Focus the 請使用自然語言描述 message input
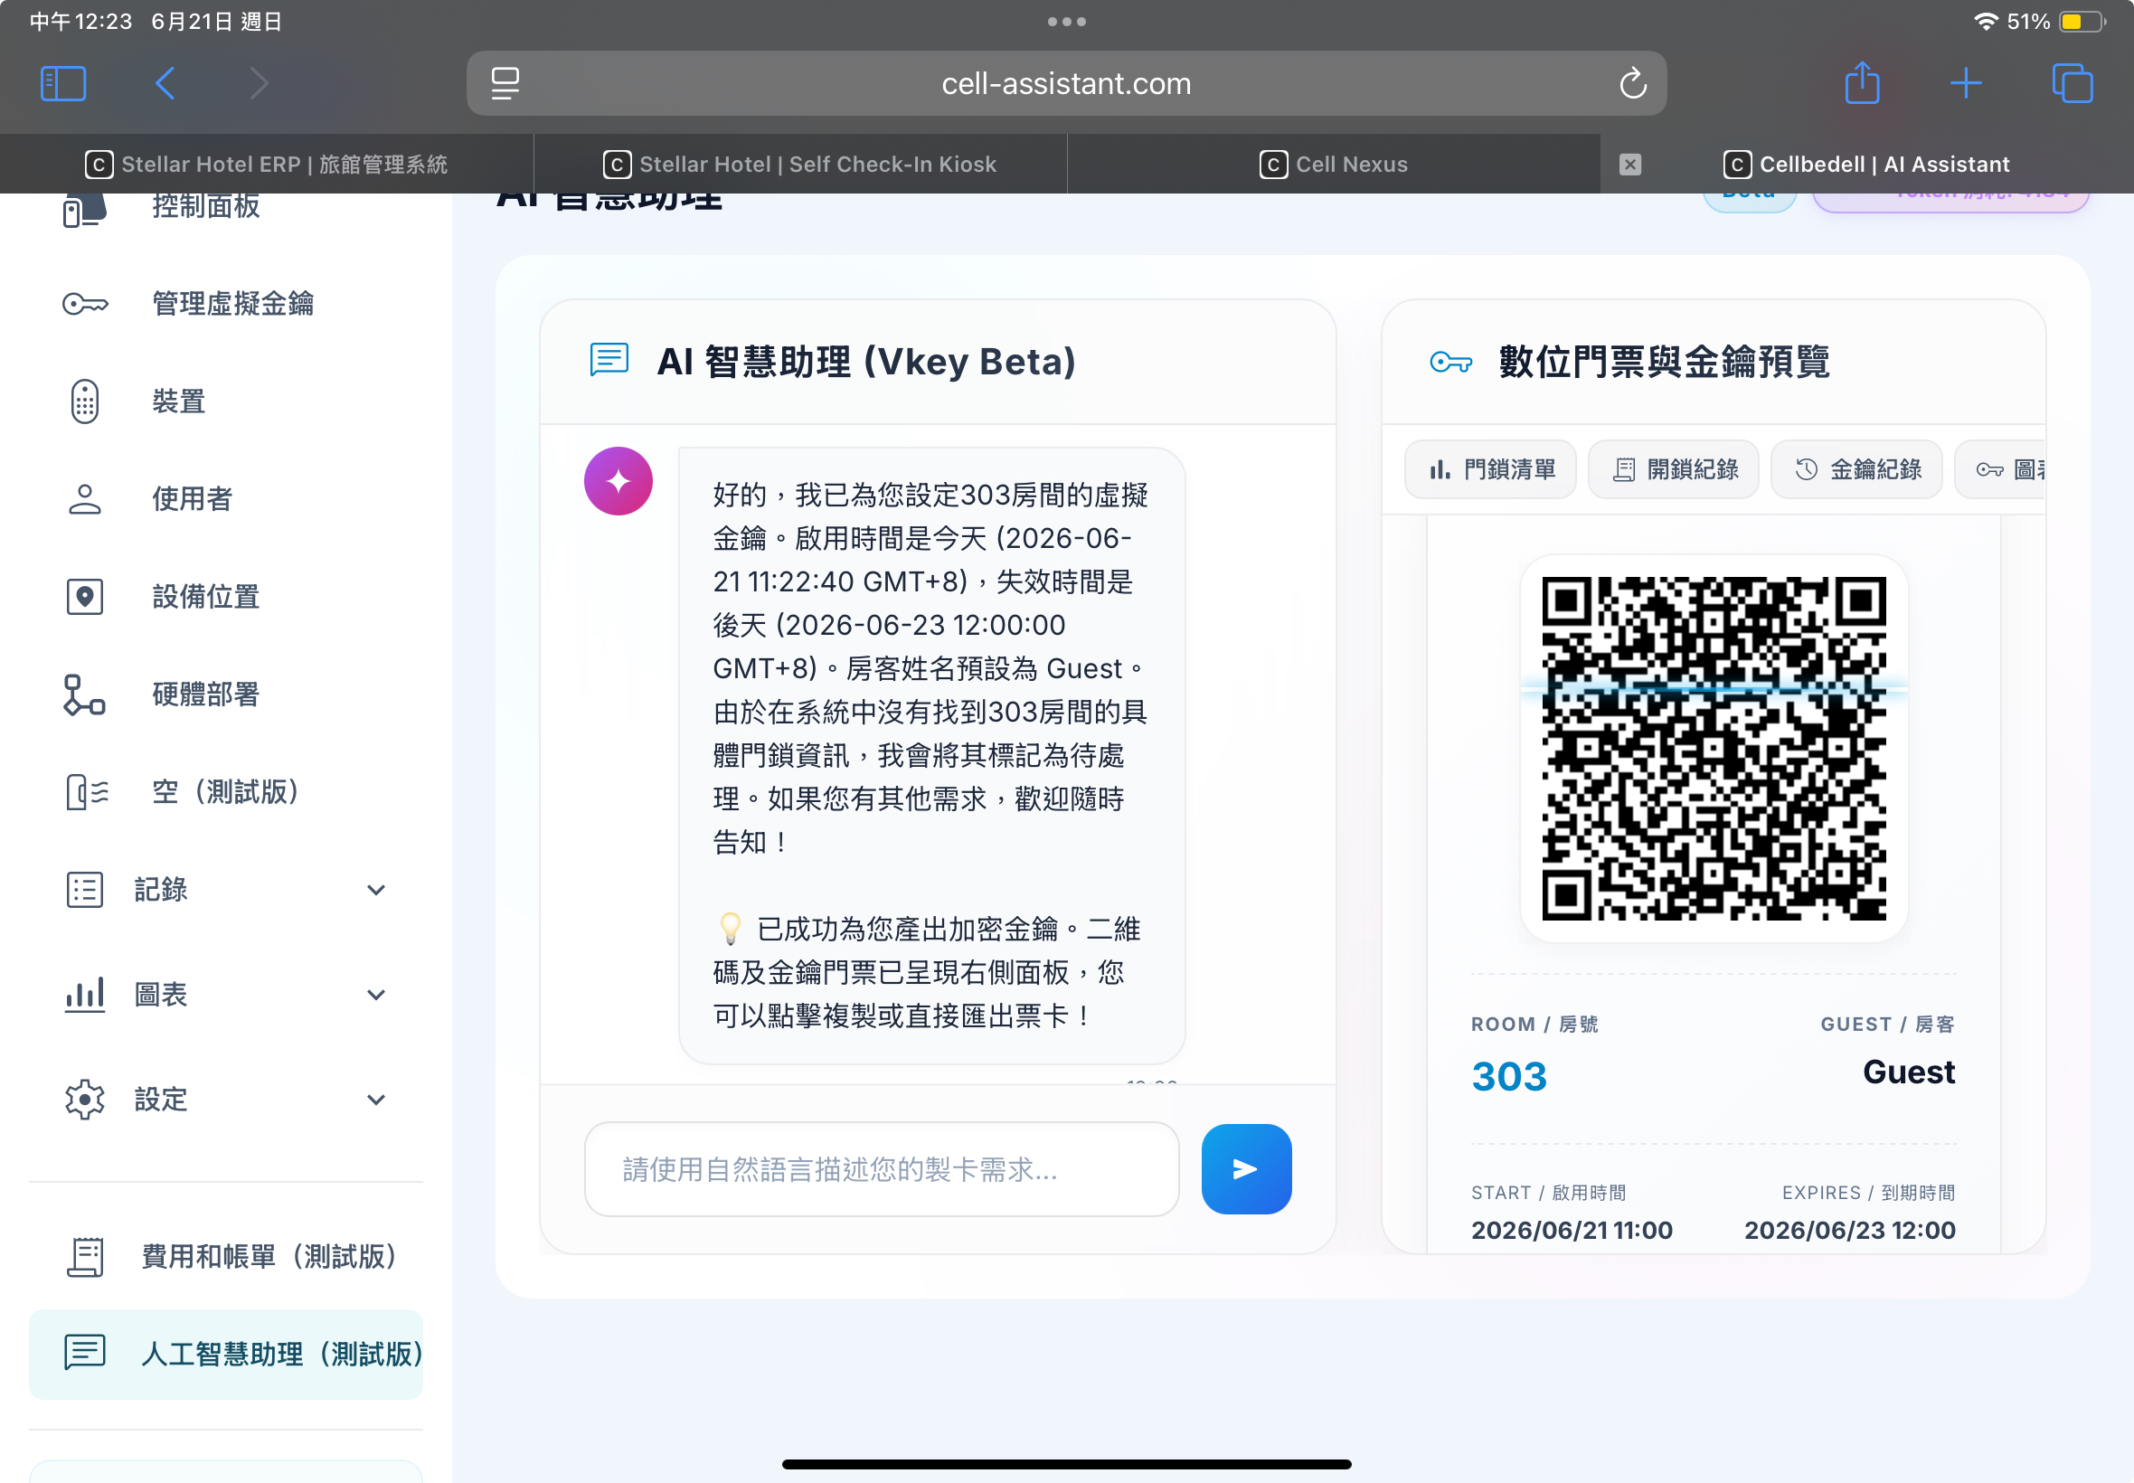 coord(882,1169)
